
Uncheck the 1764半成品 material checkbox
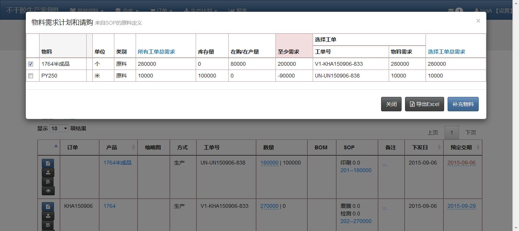(x=31, y=64)
